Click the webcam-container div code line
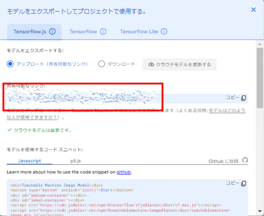The width and height of the screenshot is (264, 216). (x=48, y=195)
